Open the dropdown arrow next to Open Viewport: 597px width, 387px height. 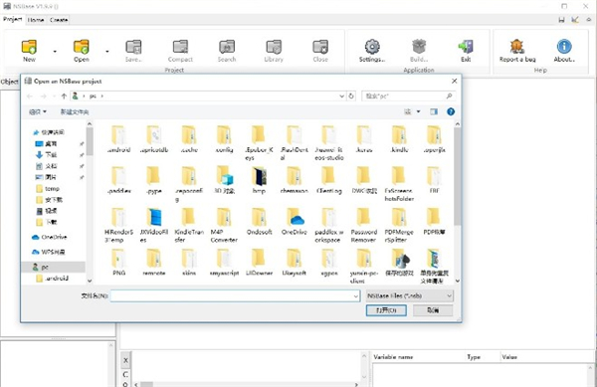(x=107, y=51)
